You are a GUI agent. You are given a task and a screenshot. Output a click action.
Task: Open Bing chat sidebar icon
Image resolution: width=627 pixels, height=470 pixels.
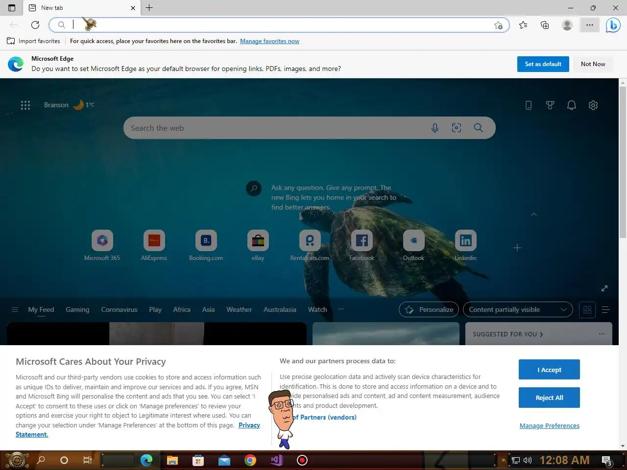613,25
